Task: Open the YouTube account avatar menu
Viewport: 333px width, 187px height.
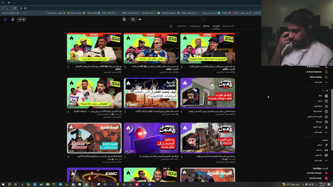Action: [5, 19]
